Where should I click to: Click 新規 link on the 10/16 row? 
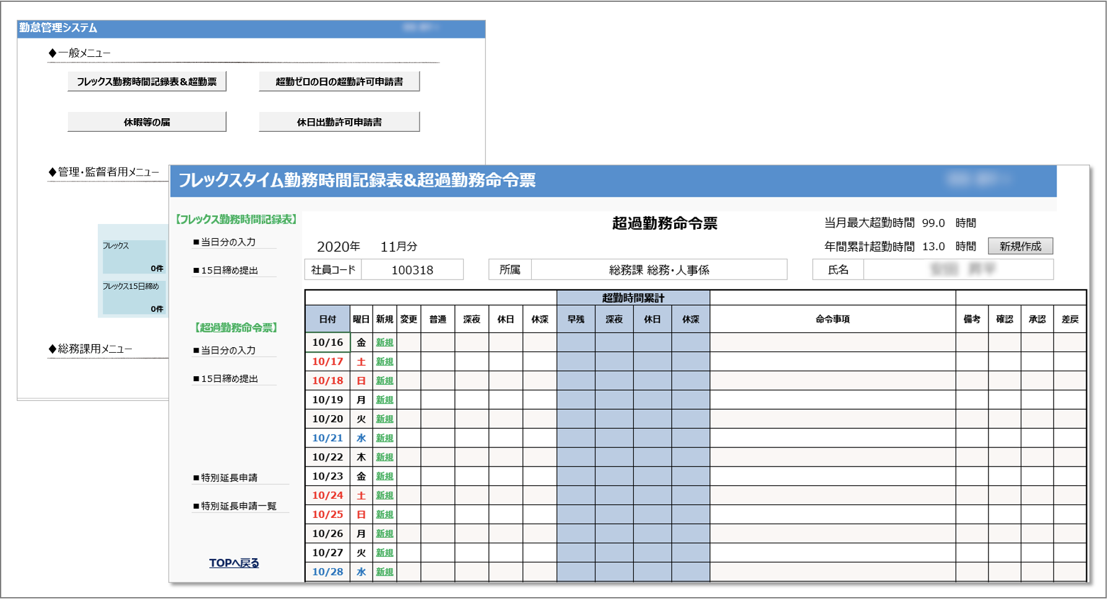(x=384, y=342)
